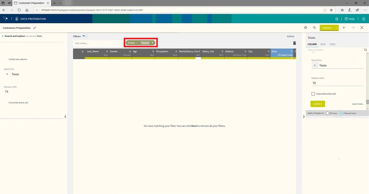
Task: Open browser favorites hub icon
Action: (342, 10)
